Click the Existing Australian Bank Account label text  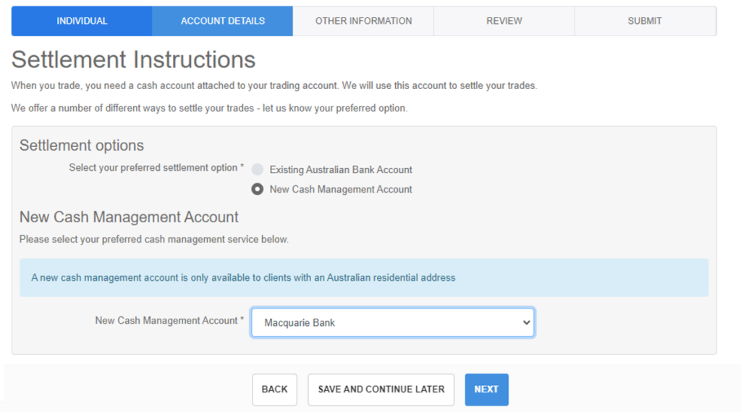(x=341, y=170)
